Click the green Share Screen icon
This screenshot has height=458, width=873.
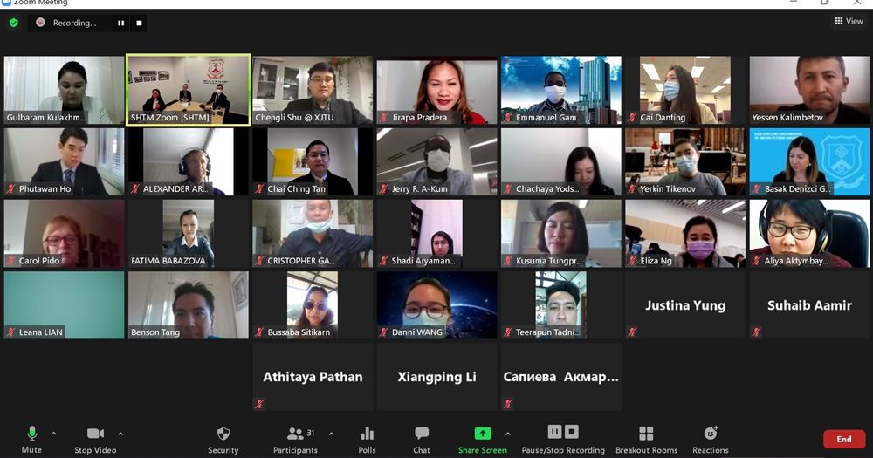coord(482,434)
